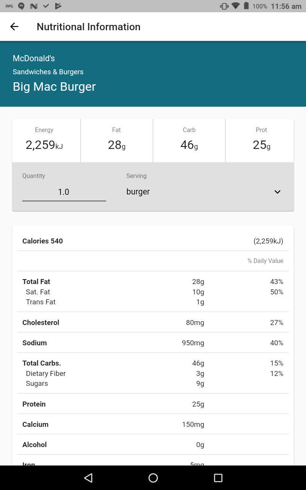Tap the AFL notification icon
The height and width of the screenshot is (490, 306).
[10, 6]
